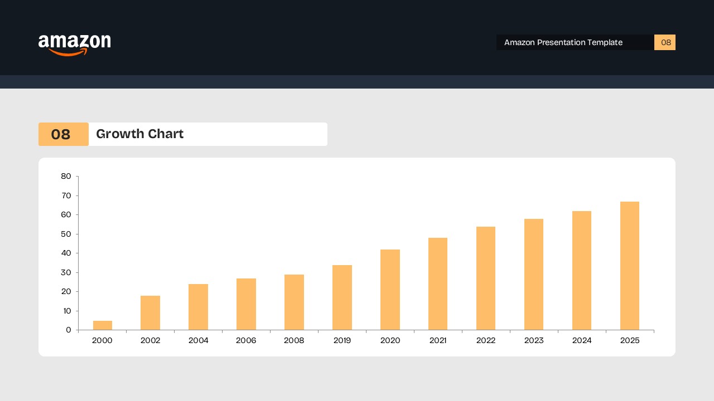The width and height of the screenshot is (714, 401).
Task: Click the 2006 year label
Action: [x=246, y=340]
